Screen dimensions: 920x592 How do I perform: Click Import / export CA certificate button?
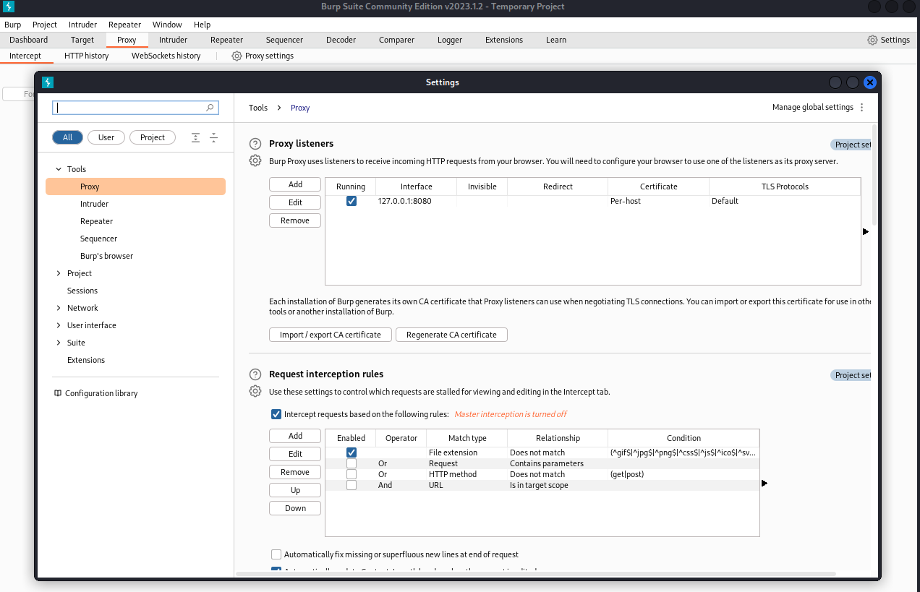[331, 335]
